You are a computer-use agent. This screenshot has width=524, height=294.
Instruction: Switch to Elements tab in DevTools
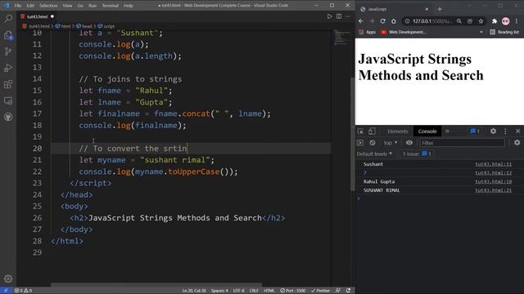[398, 131]
